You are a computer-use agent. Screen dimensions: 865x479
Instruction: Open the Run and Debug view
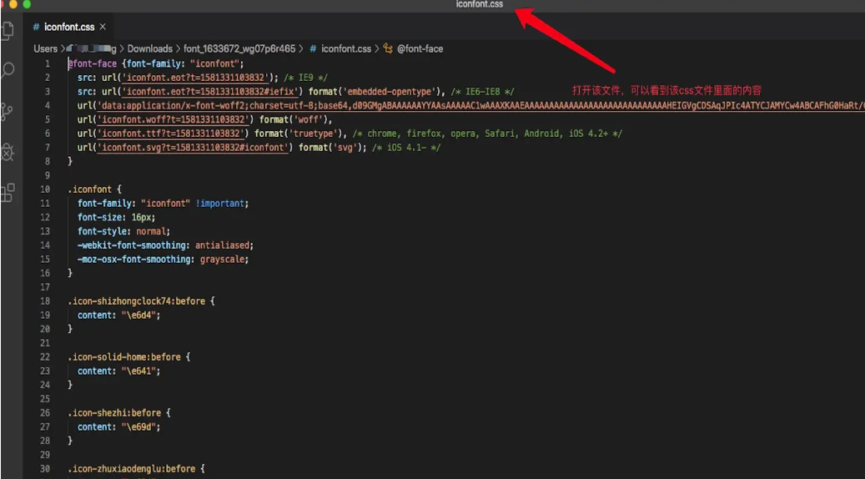[8, 152]
